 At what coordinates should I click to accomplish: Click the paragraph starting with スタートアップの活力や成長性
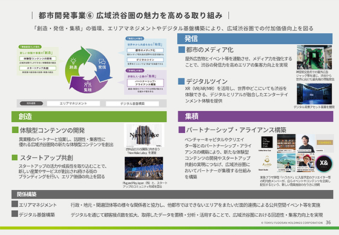(x=63, y=171)
